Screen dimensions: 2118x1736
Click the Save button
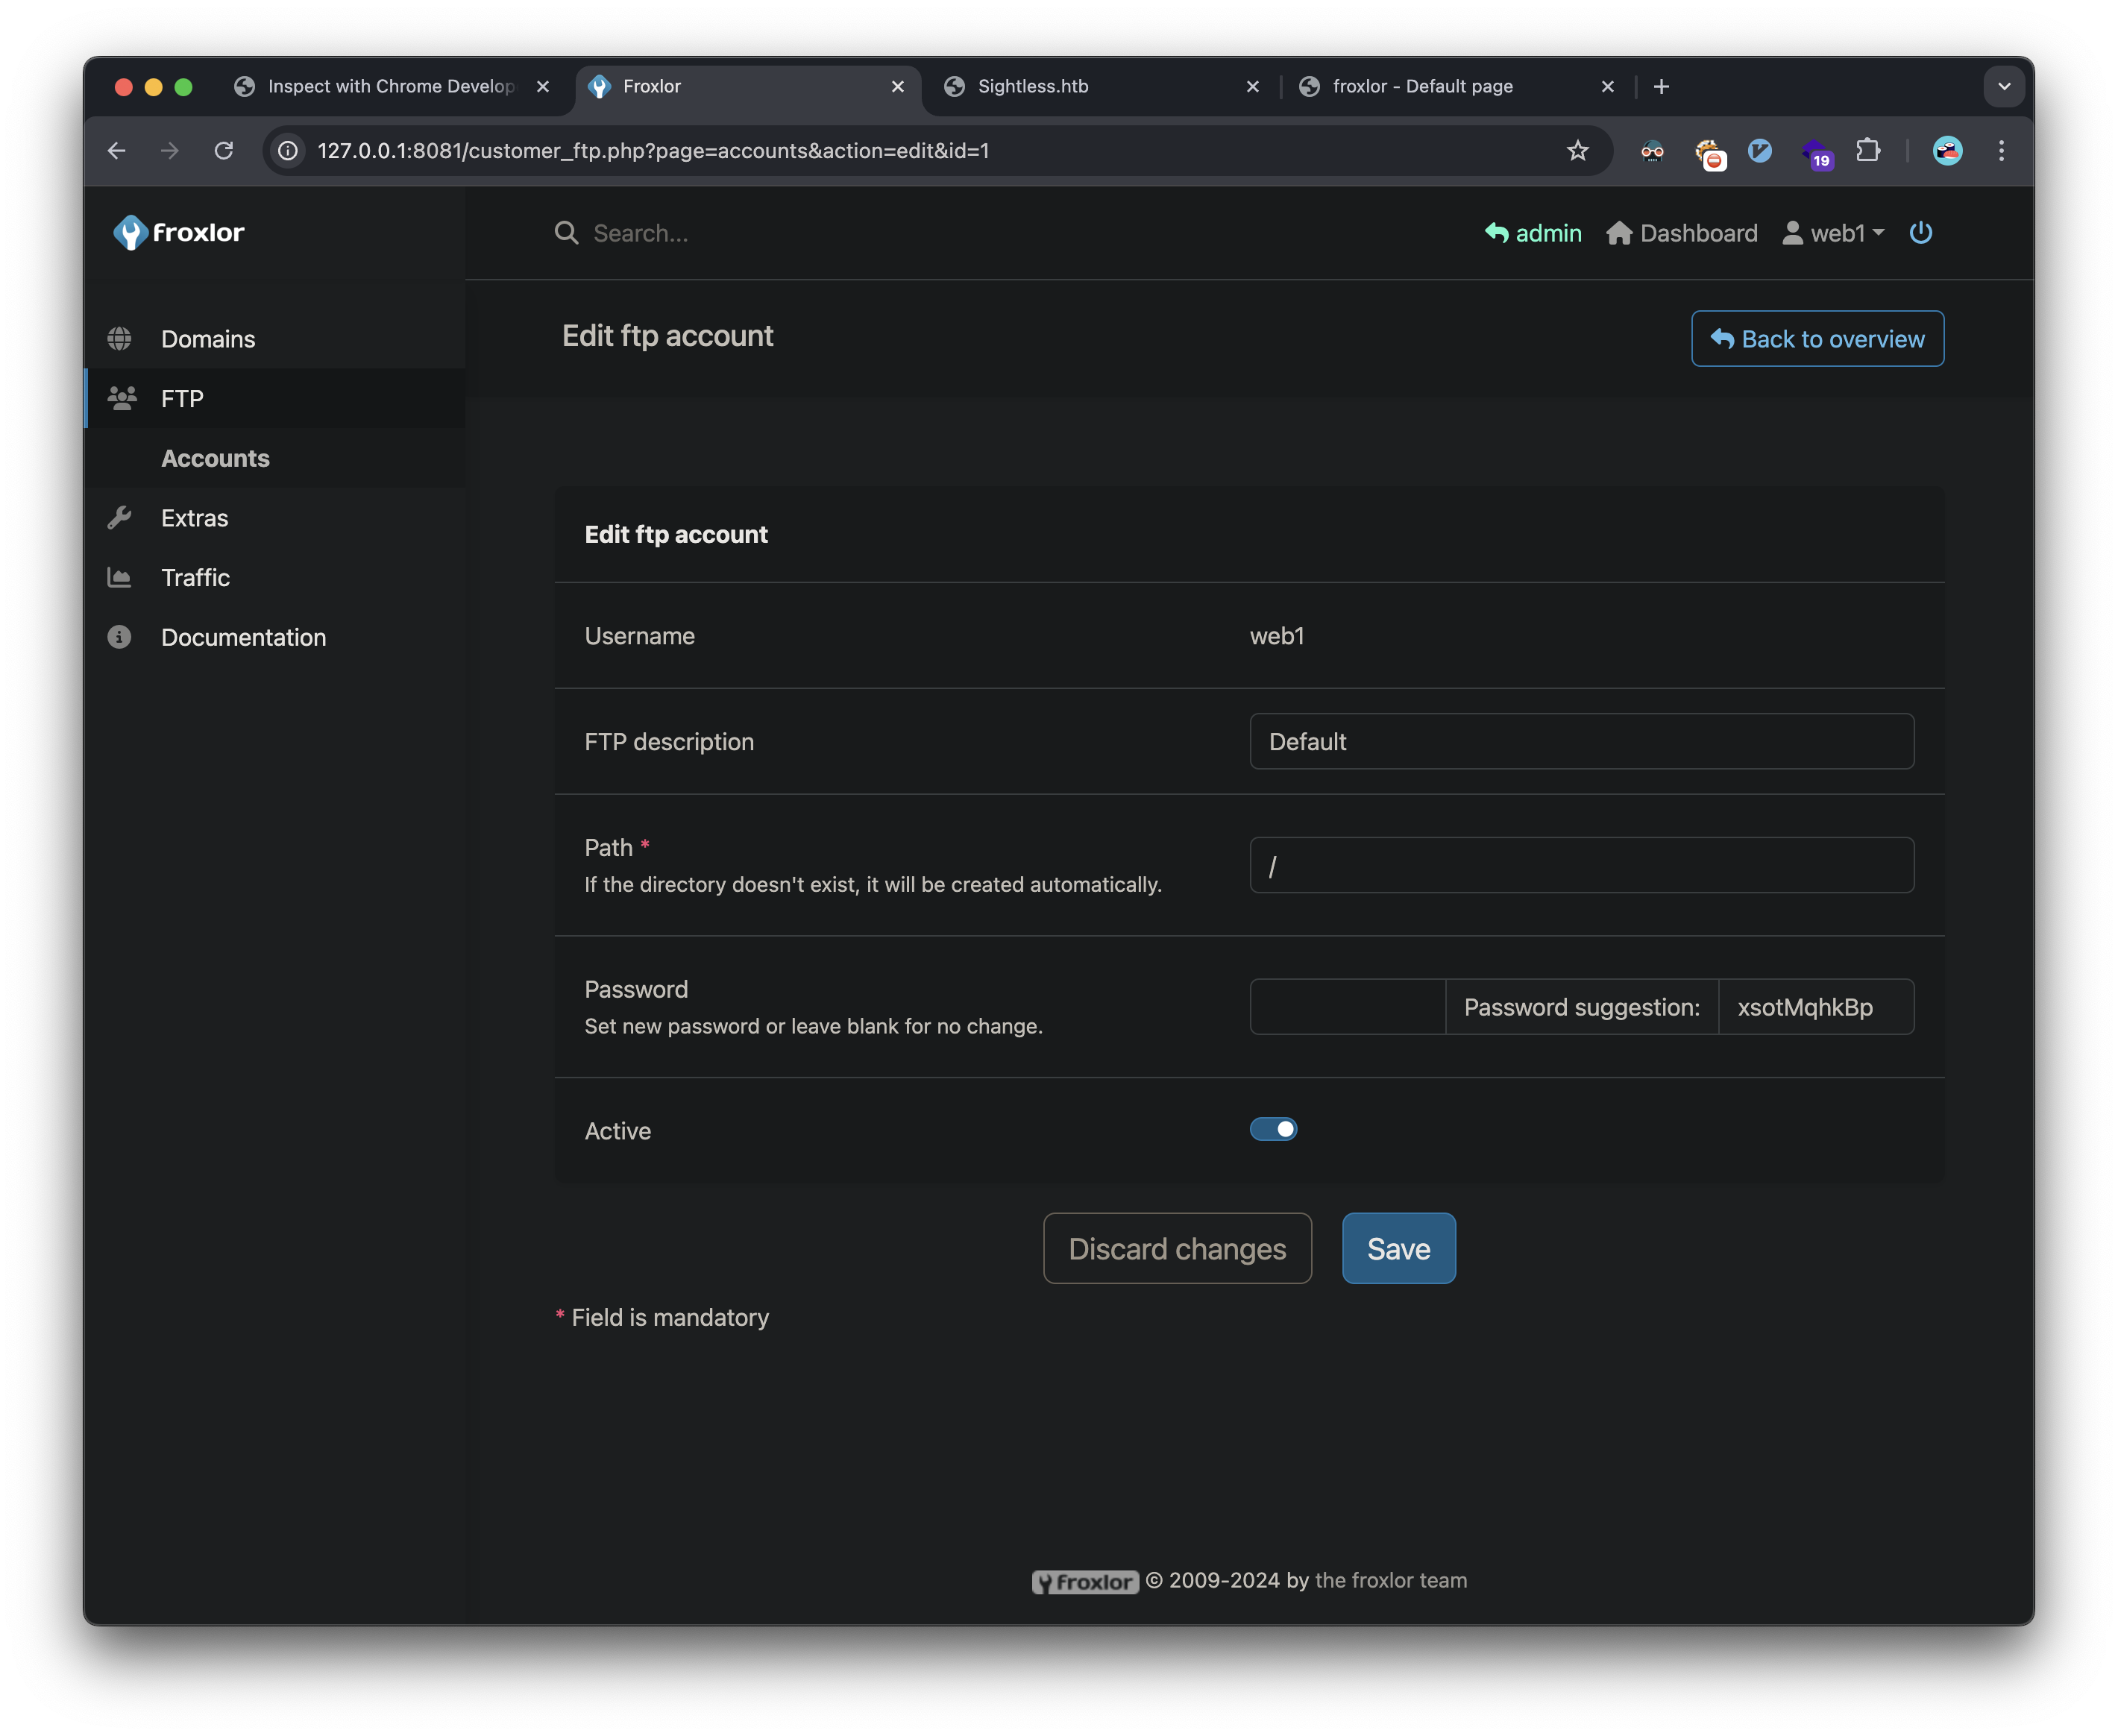1398,1248
